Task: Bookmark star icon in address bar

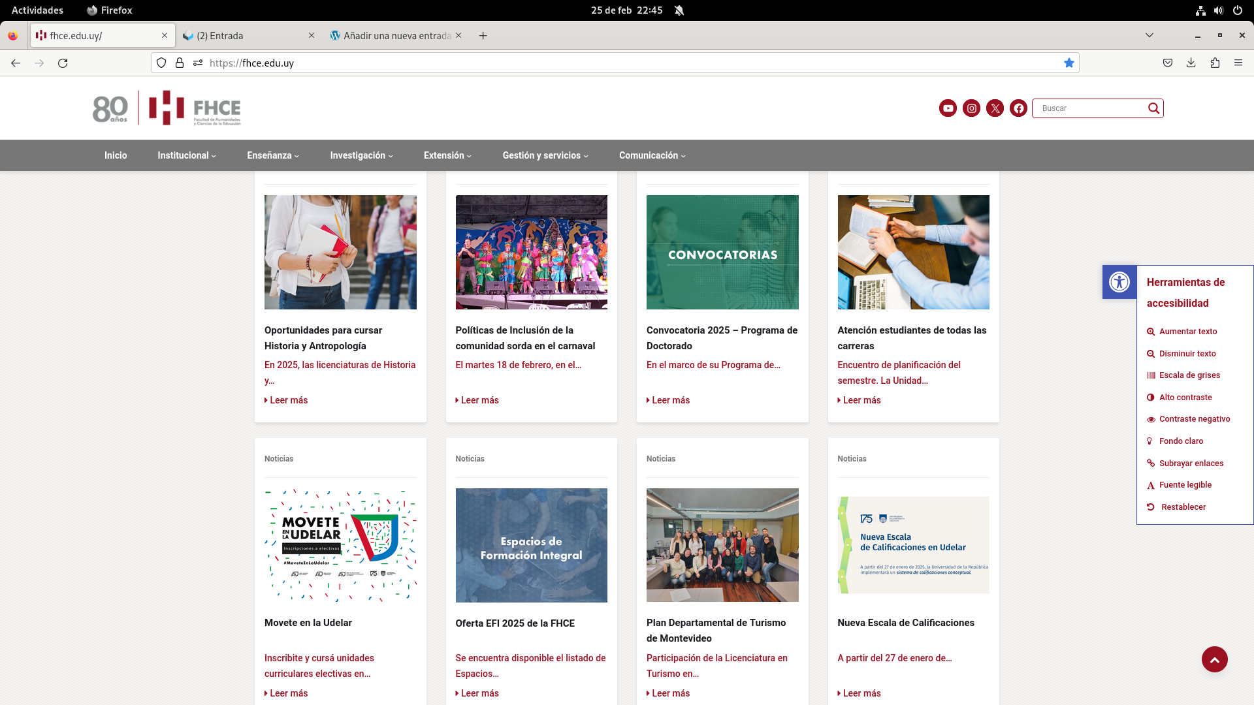Action: click(1069, 63)
